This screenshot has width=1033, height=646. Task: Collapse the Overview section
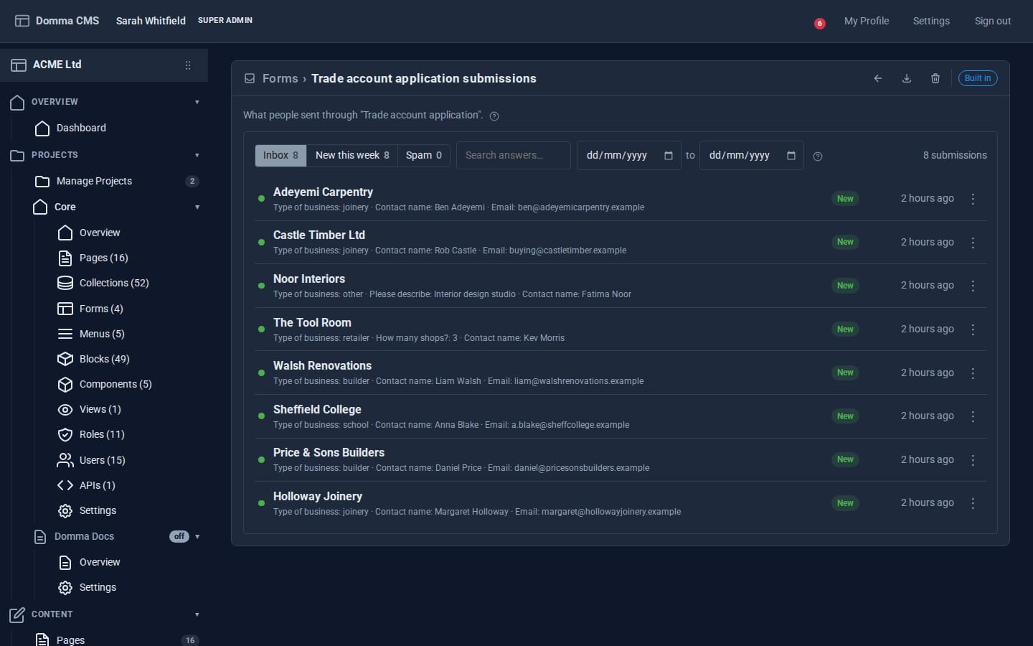click(x=197, y=102)
